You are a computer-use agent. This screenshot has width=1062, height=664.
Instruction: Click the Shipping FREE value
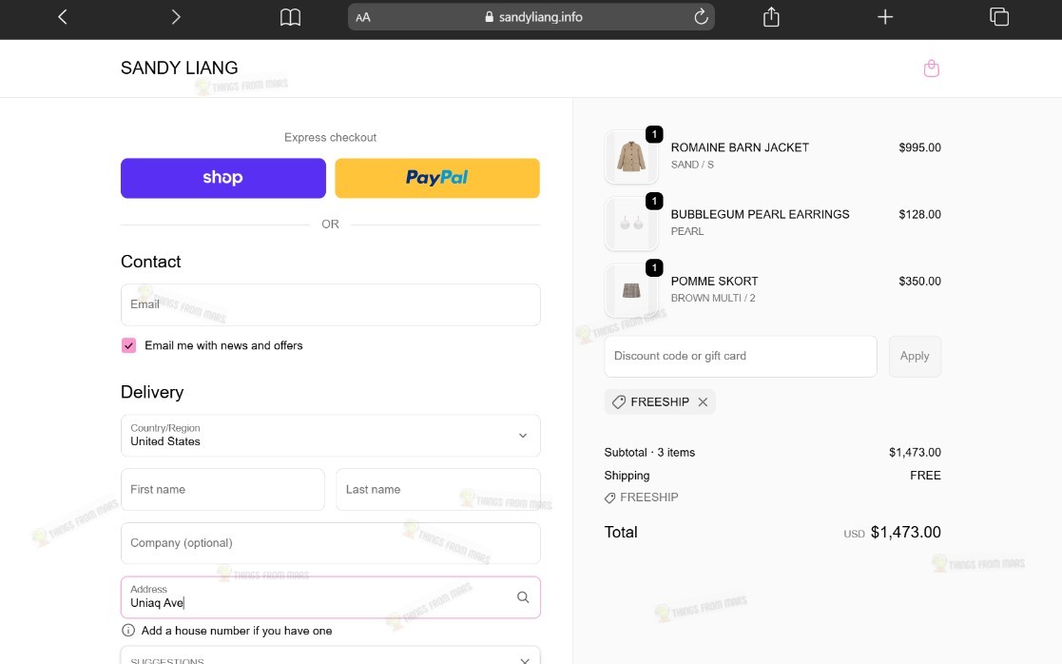(925, 476)
